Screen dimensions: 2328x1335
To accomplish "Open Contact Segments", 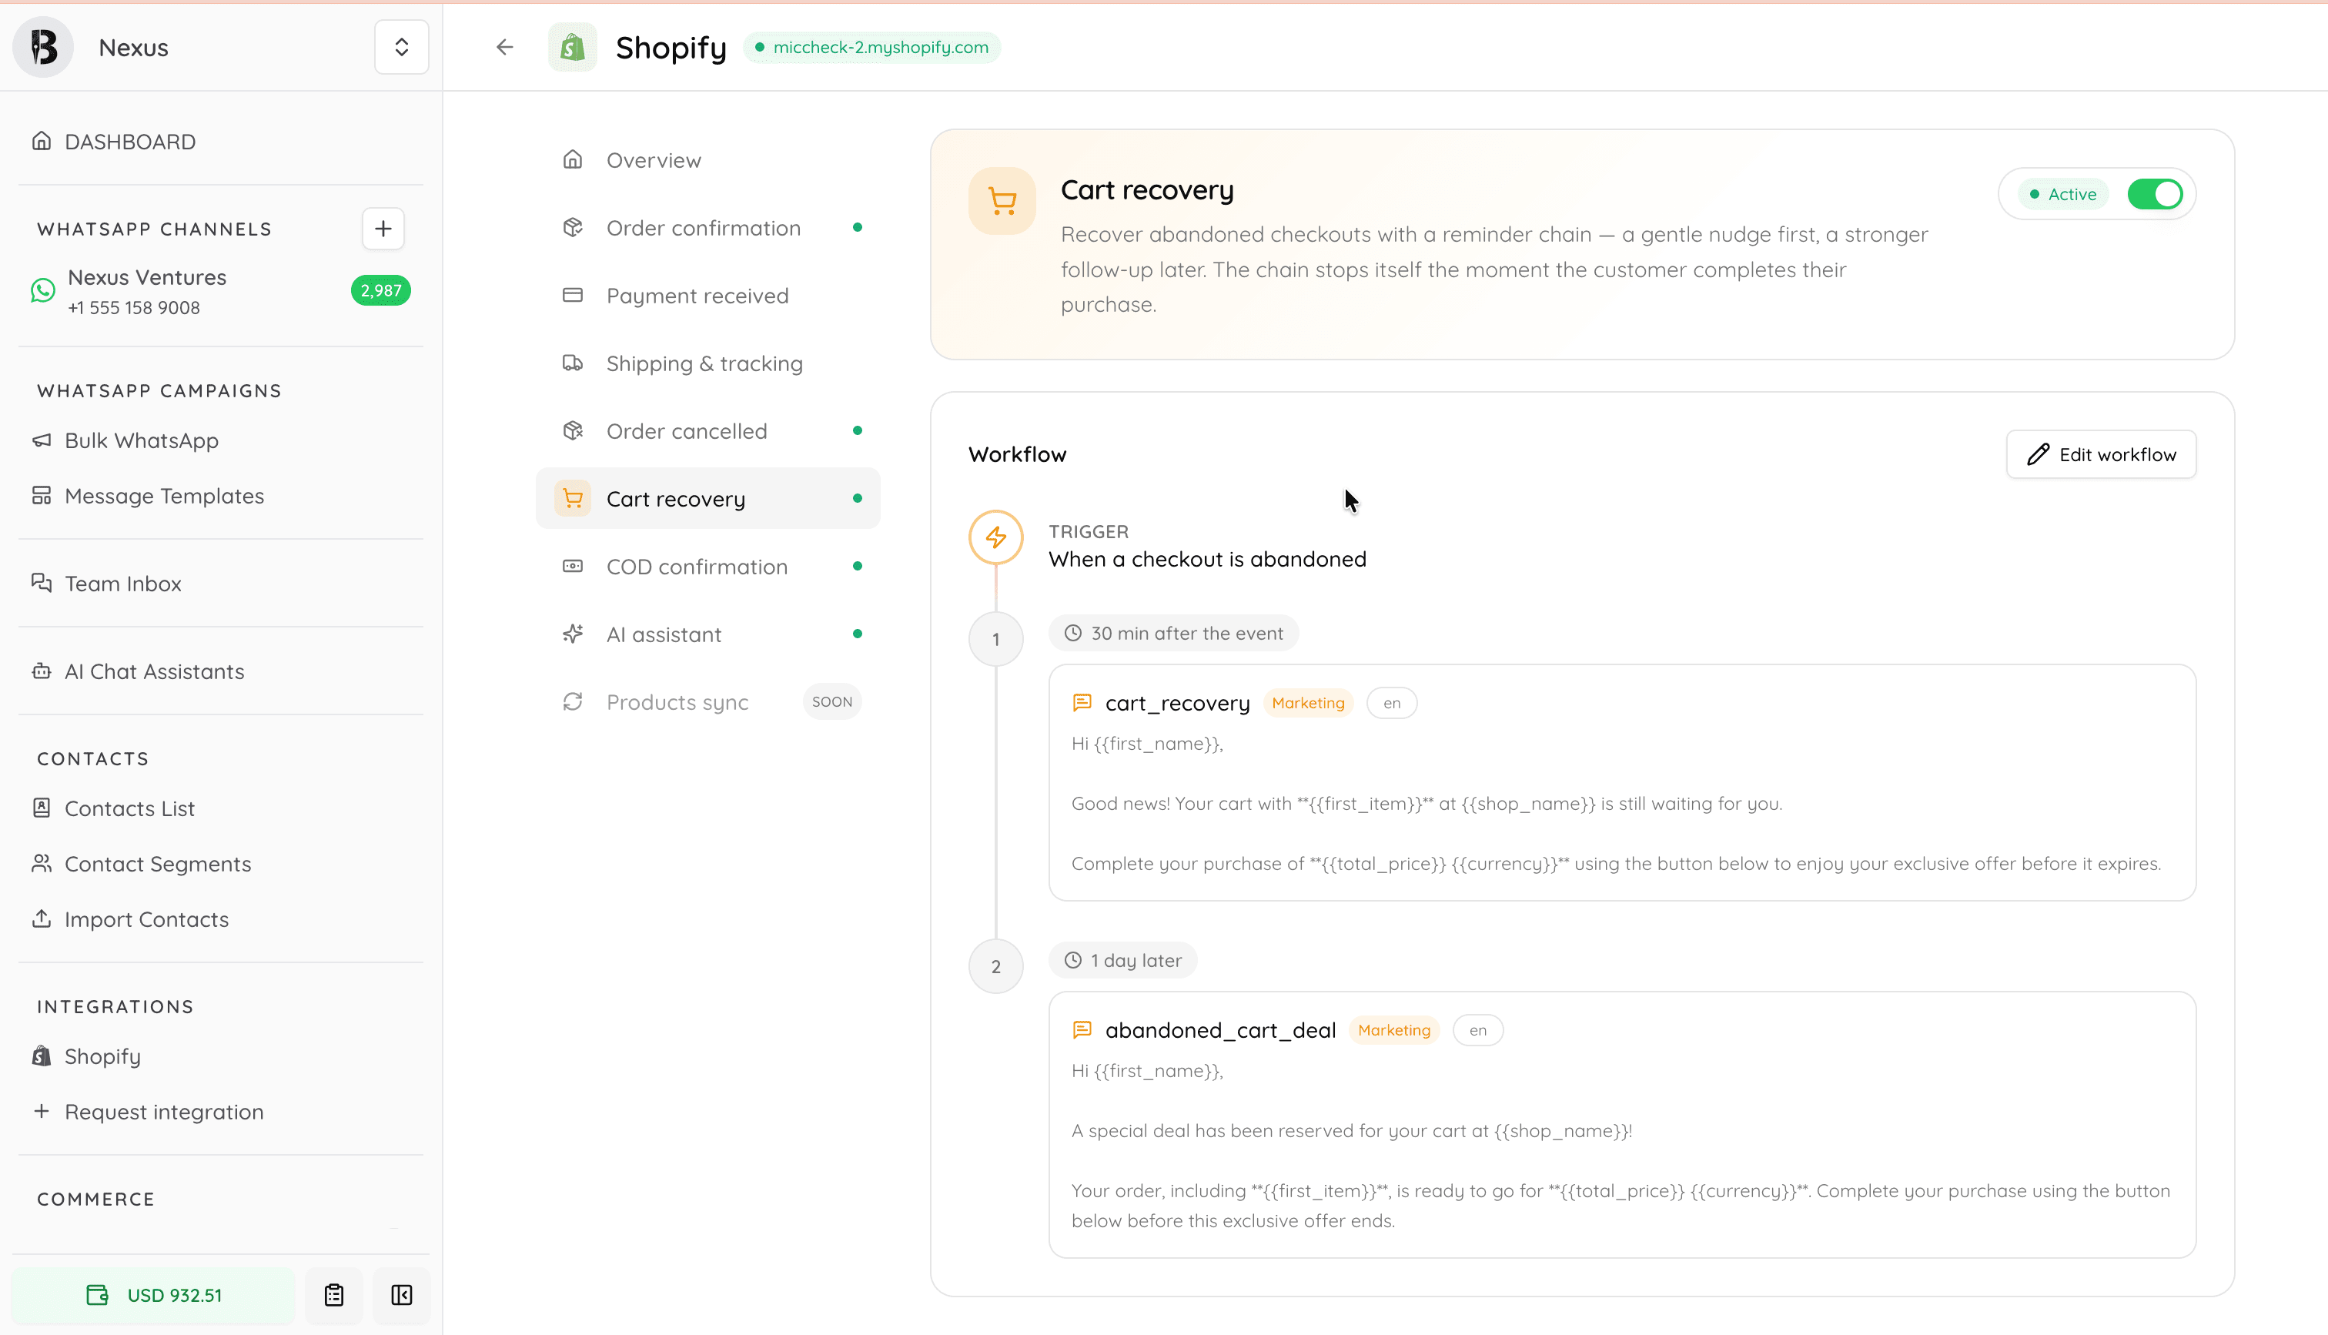I will pos(158,864).
